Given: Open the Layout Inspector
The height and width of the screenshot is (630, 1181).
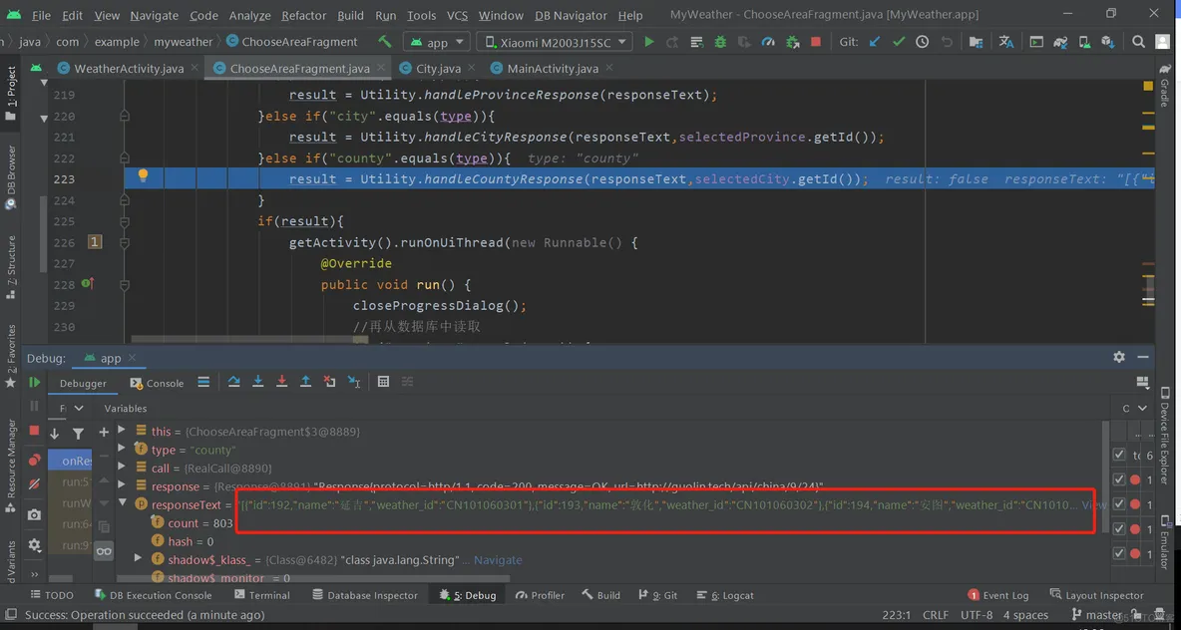Looking at the screenshot, I should (x=1096, y=595).
